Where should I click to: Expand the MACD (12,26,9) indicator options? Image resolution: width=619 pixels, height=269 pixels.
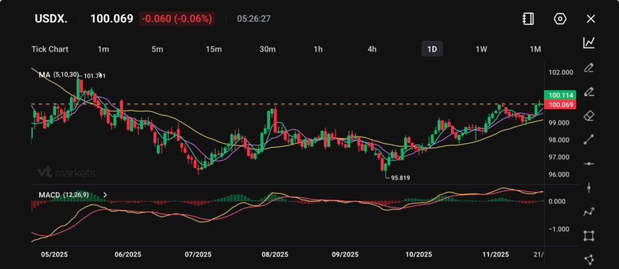coord(105,195)
